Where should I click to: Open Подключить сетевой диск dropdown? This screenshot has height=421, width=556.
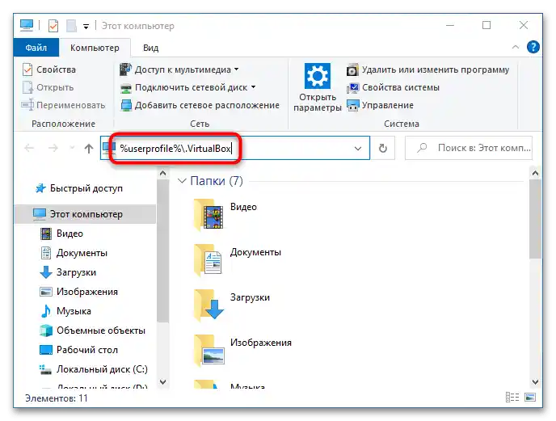[x=188, y=87]
